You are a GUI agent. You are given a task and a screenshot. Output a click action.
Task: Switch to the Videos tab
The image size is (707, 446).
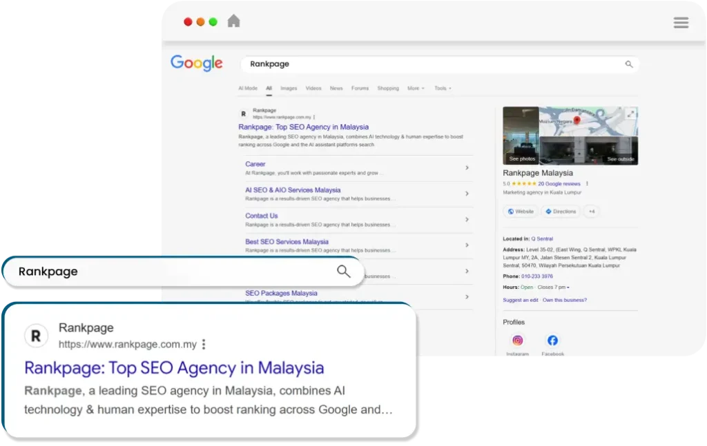click(x=313, y=88)
